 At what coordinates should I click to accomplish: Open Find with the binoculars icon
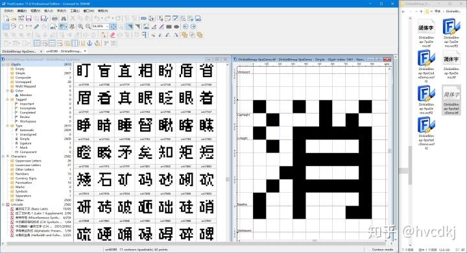[x=63, y=18]
